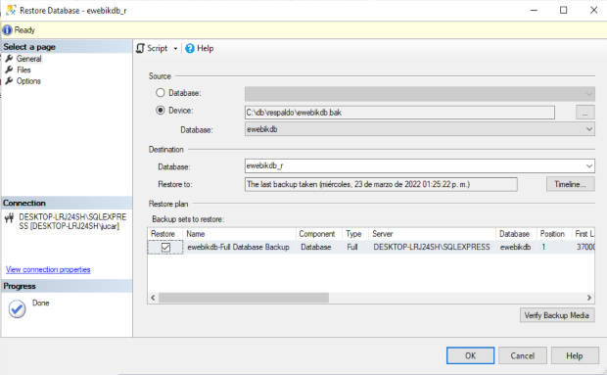
Task: Select the Database source radio button
Action: (161, 93)
